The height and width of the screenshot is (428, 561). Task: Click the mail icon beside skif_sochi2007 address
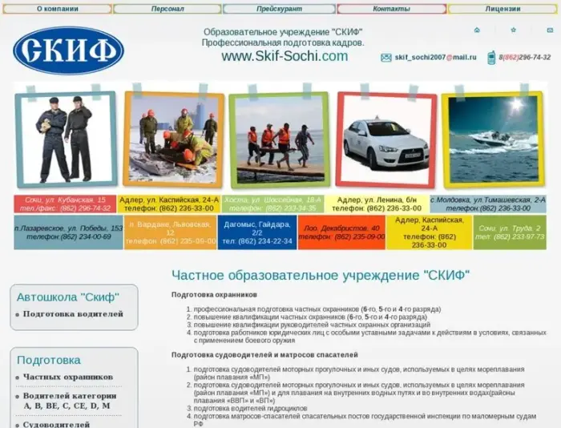pyautogui.click(x=386, y=58)
